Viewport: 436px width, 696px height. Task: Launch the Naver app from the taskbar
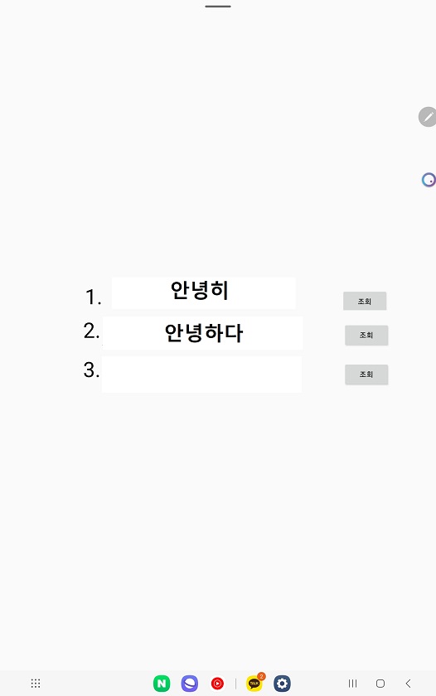pos(162,683)
